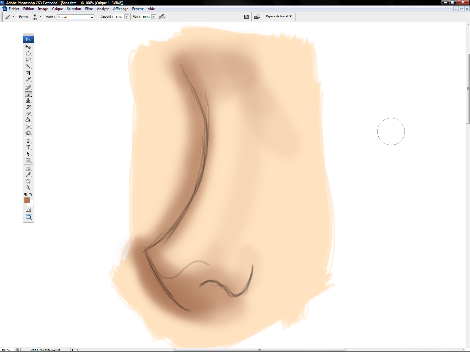Click the status bar preview icon
This screenshot has width=470, height=352.
point(17,350)
